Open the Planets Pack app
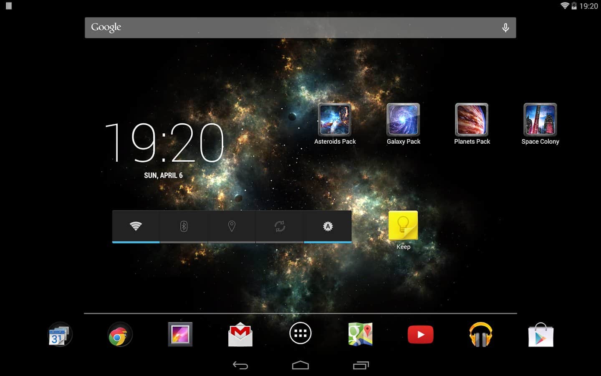 pos(472,120)
